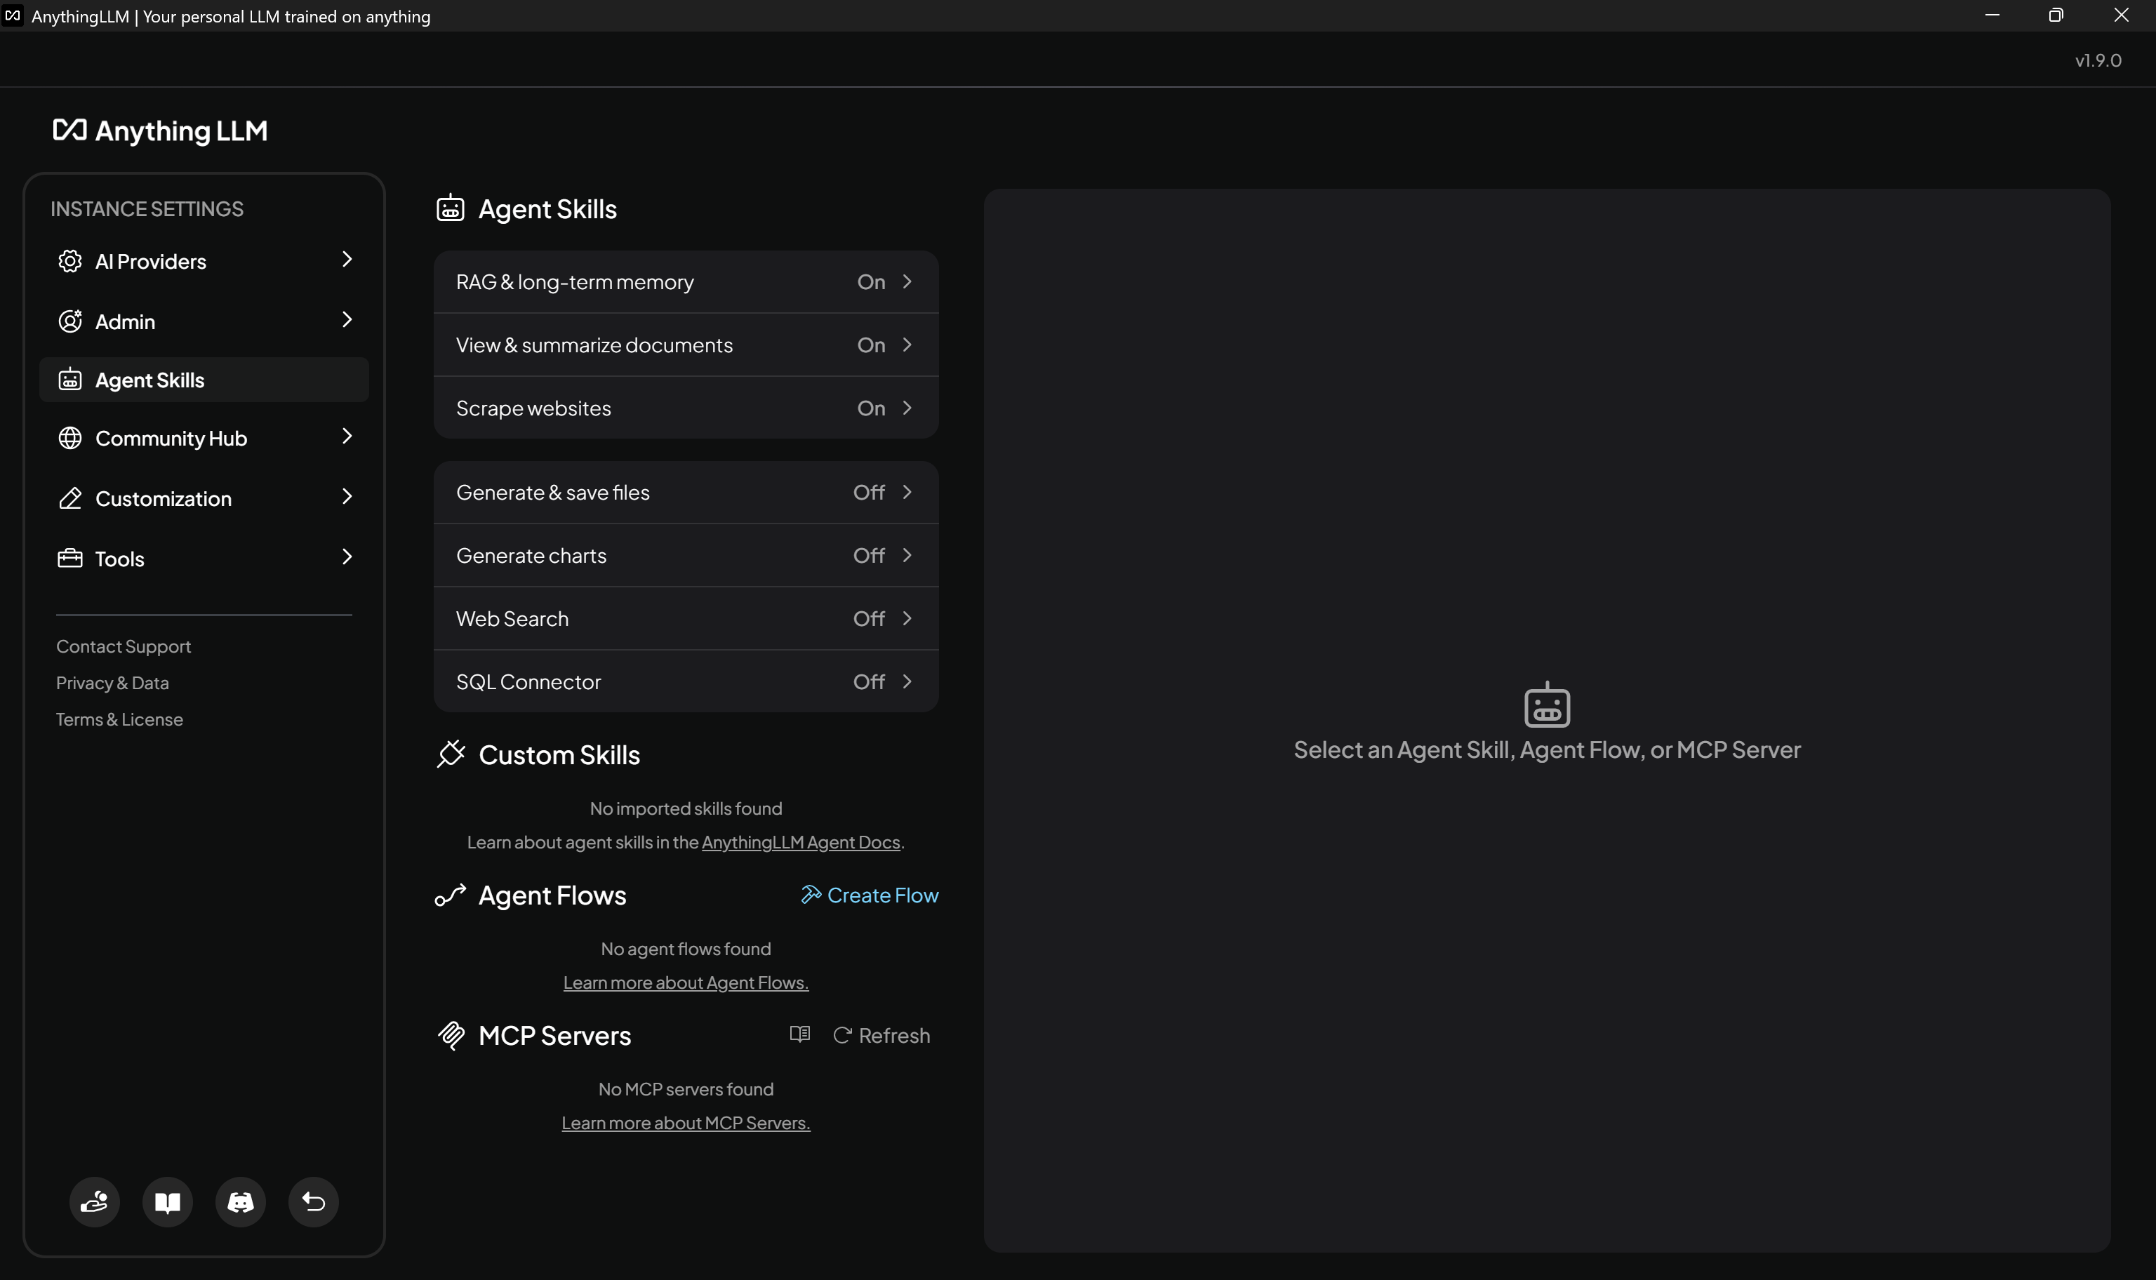The width and height of the screenshot is (2156, 1280).
Task: Open the AnythingLLM Agent Docs link
Action: click(799, 842)
